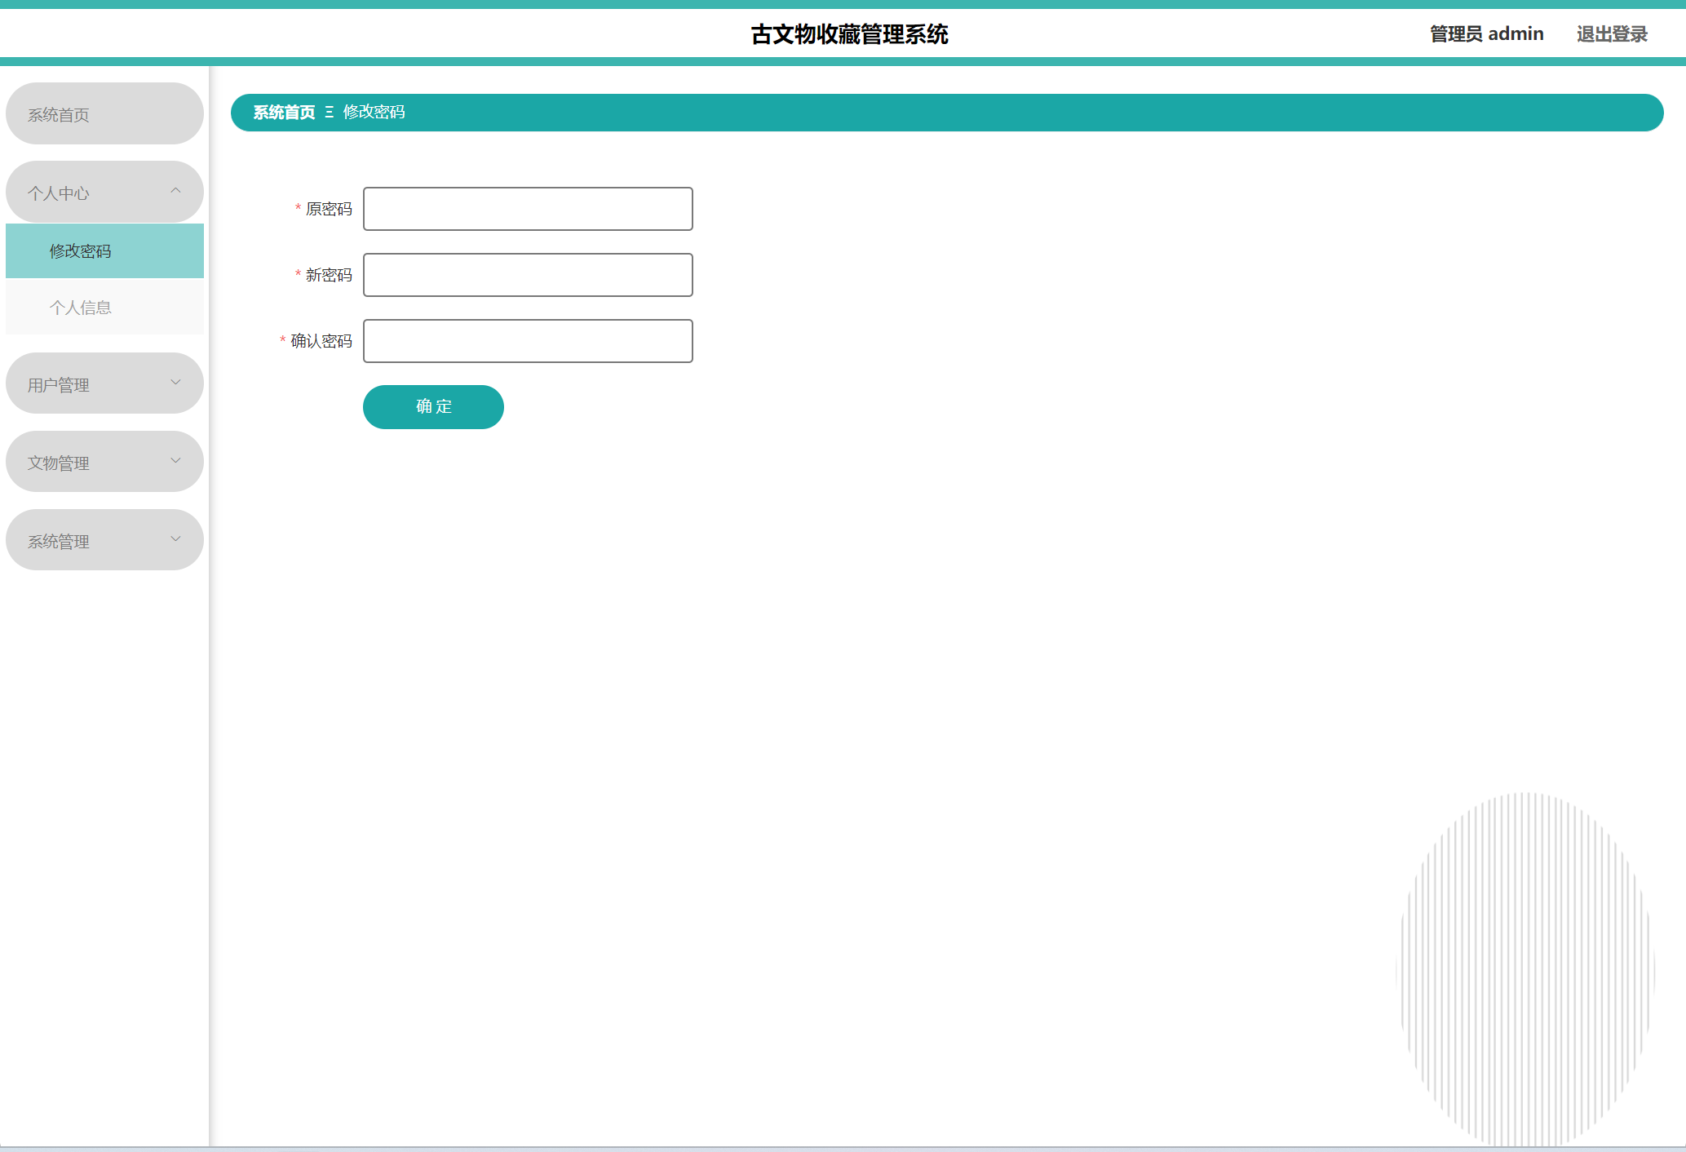1686x1152 pixels.
Task: Click 退出登录 to log out
Action: coord(1611,34)
